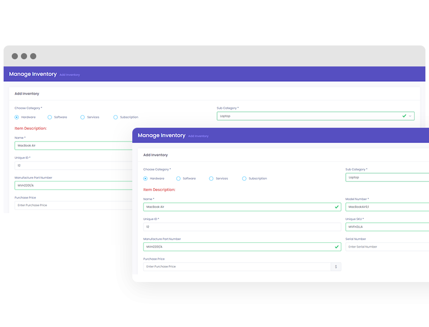
Task: Open Add Inventory breadcrumb in front window header
Action: coord(198,136)
